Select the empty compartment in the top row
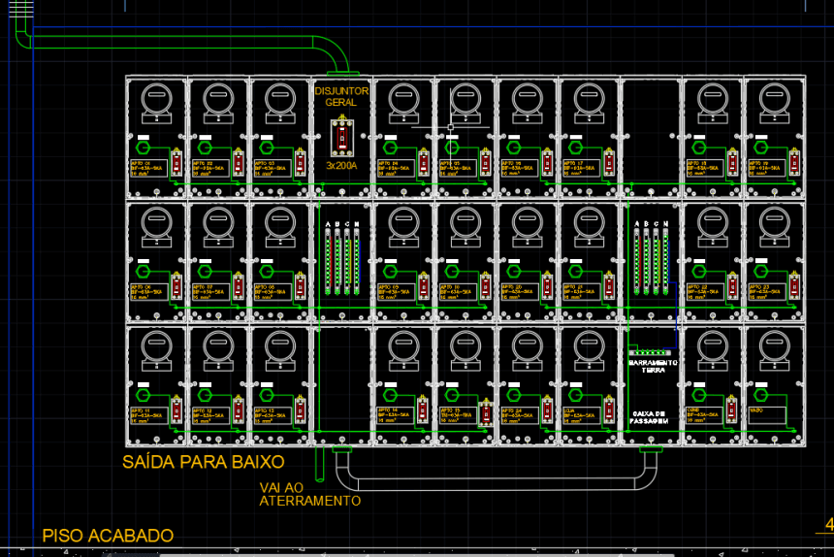This screenshot has width=834, height=557. 652,136
